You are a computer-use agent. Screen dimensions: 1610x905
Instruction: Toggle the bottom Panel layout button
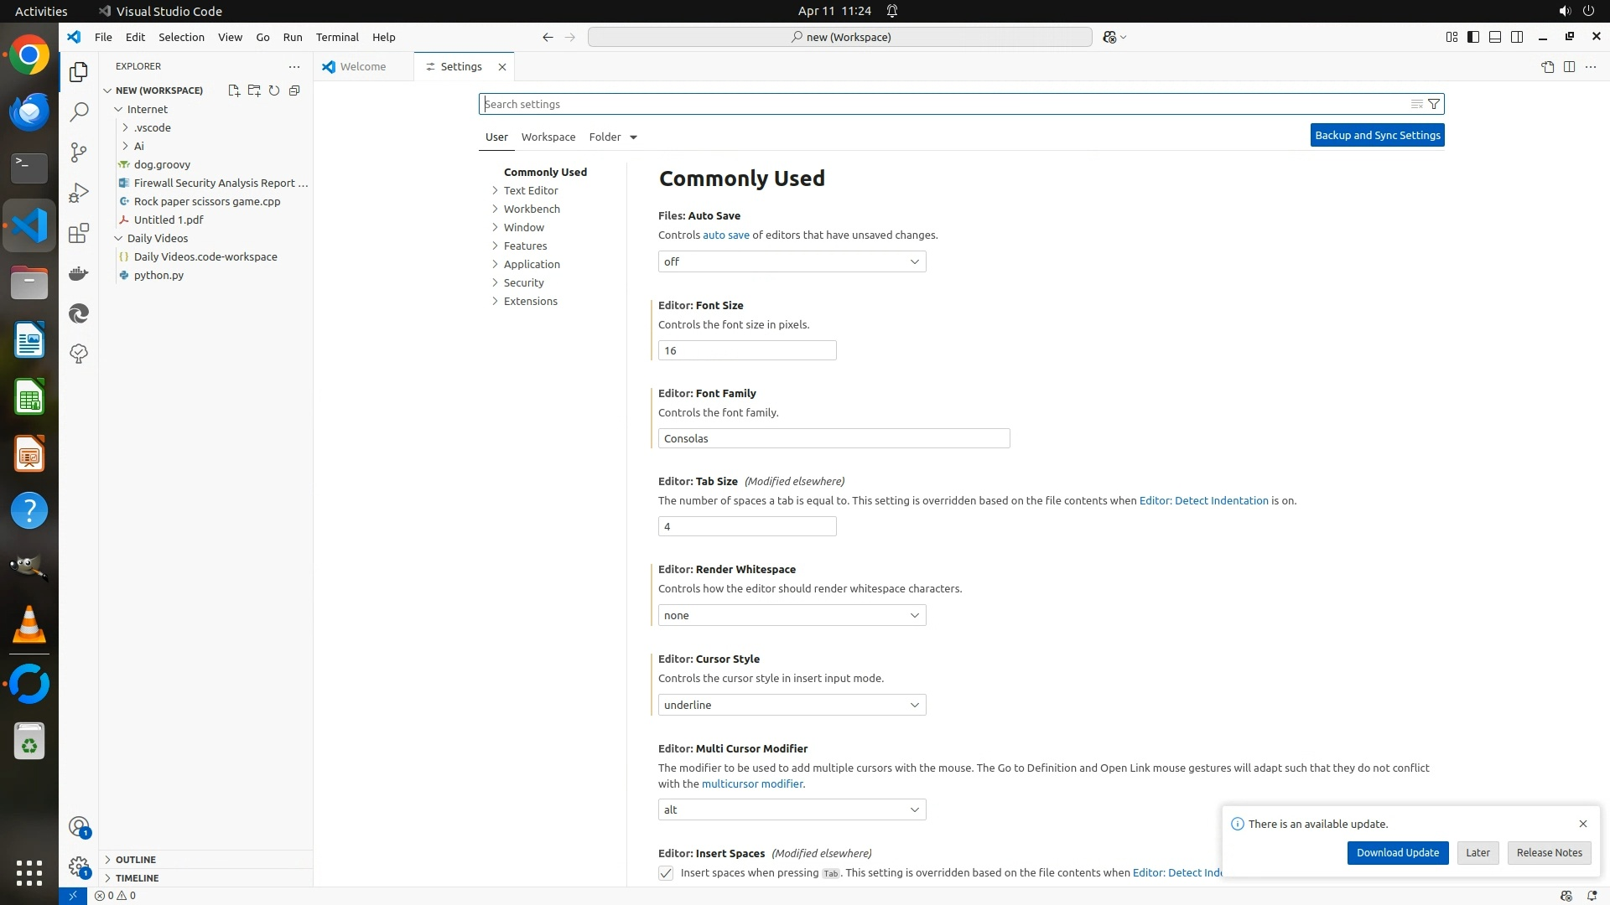tap(1495, 37)
